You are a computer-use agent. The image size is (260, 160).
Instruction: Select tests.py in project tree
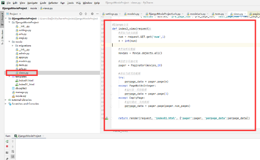pos(22,65)
